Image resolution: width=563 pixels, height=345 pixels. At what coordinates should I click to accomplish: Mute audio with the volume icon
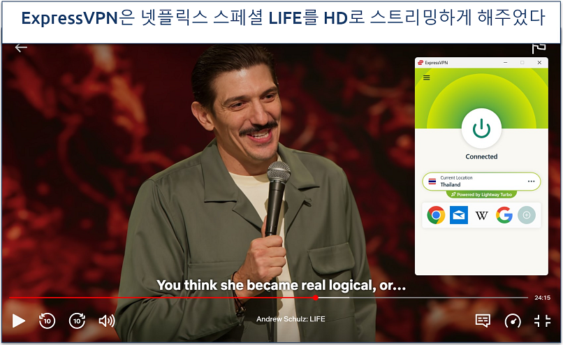click(x=107, y=321)
